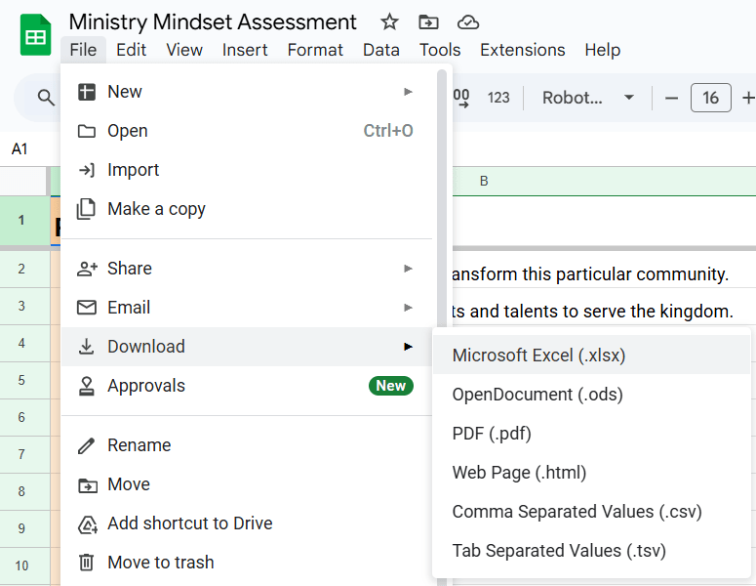Click the move to folder icon
Image resolution: width=756 pixels, height=586 pixels.
point(428,21)
